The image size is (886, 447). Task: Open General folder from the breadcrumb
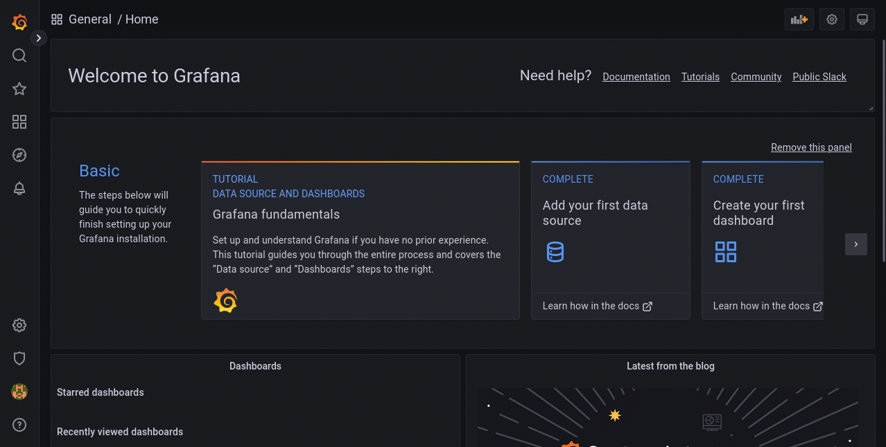(90, 19)
